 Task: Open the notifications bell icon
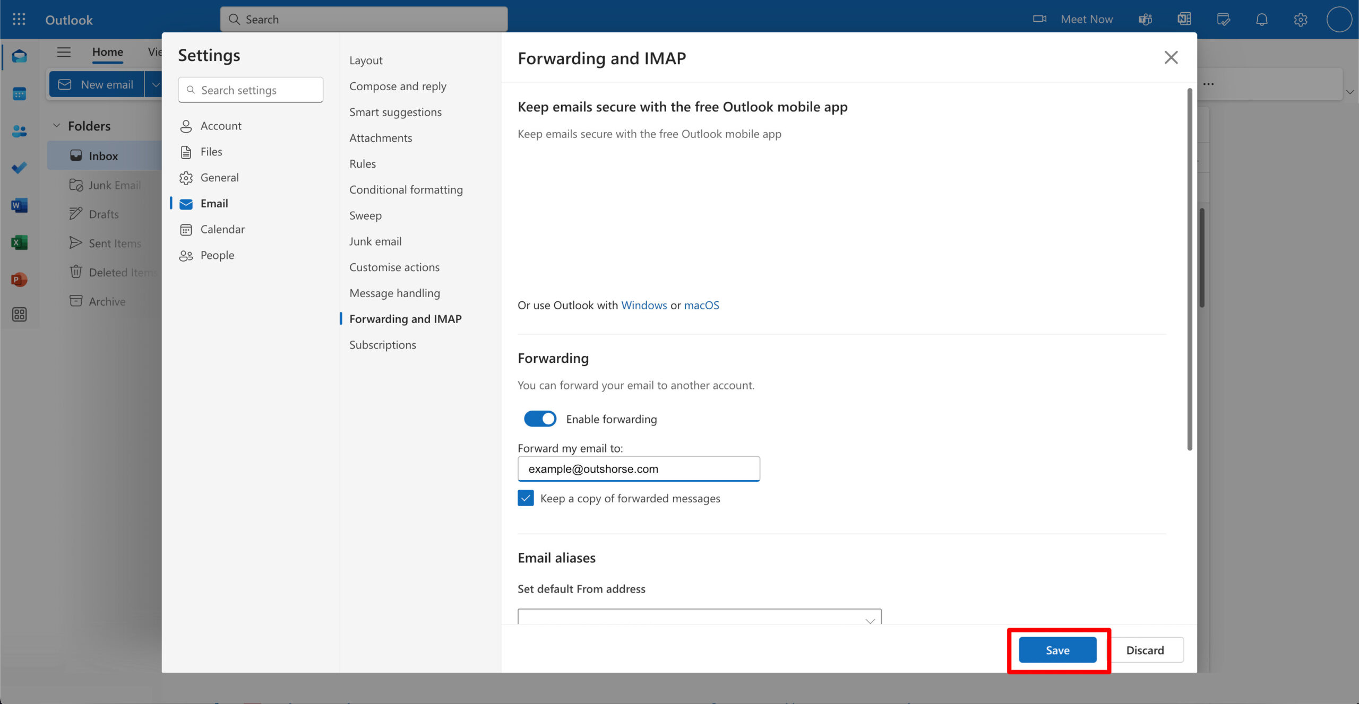coord(1262,20)
